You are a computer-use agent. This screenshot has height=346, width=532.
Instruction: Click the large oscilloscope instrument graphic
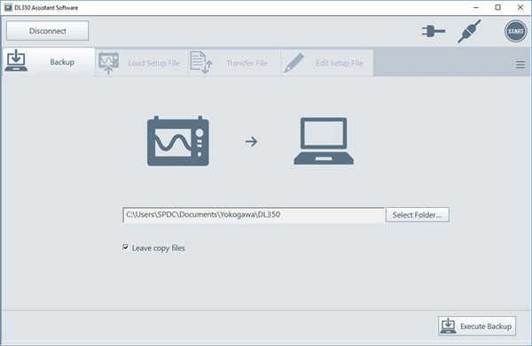pos(178,141)
